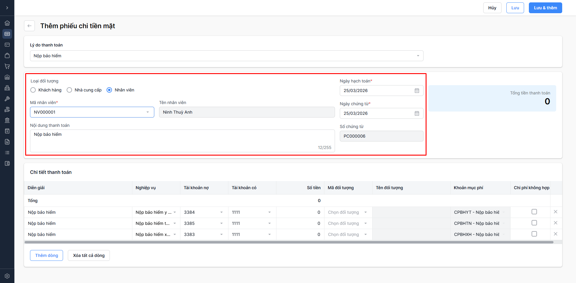Select the Khách hàng radio button
The width and height of the screenshot is (576, 283).
click(33, 90)
